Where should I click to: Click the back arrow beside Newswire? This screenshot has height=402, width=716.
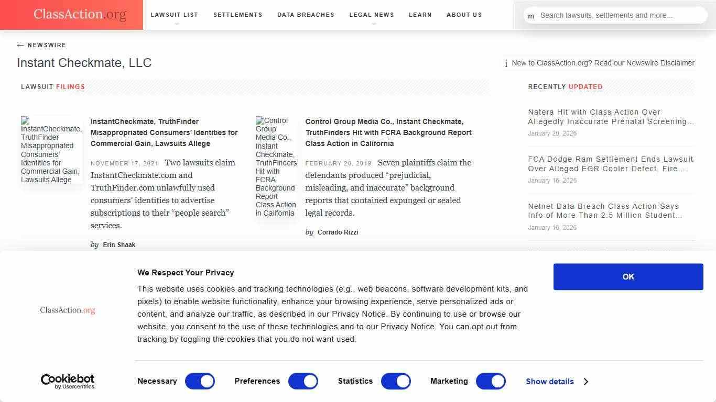tap(20, 45)
